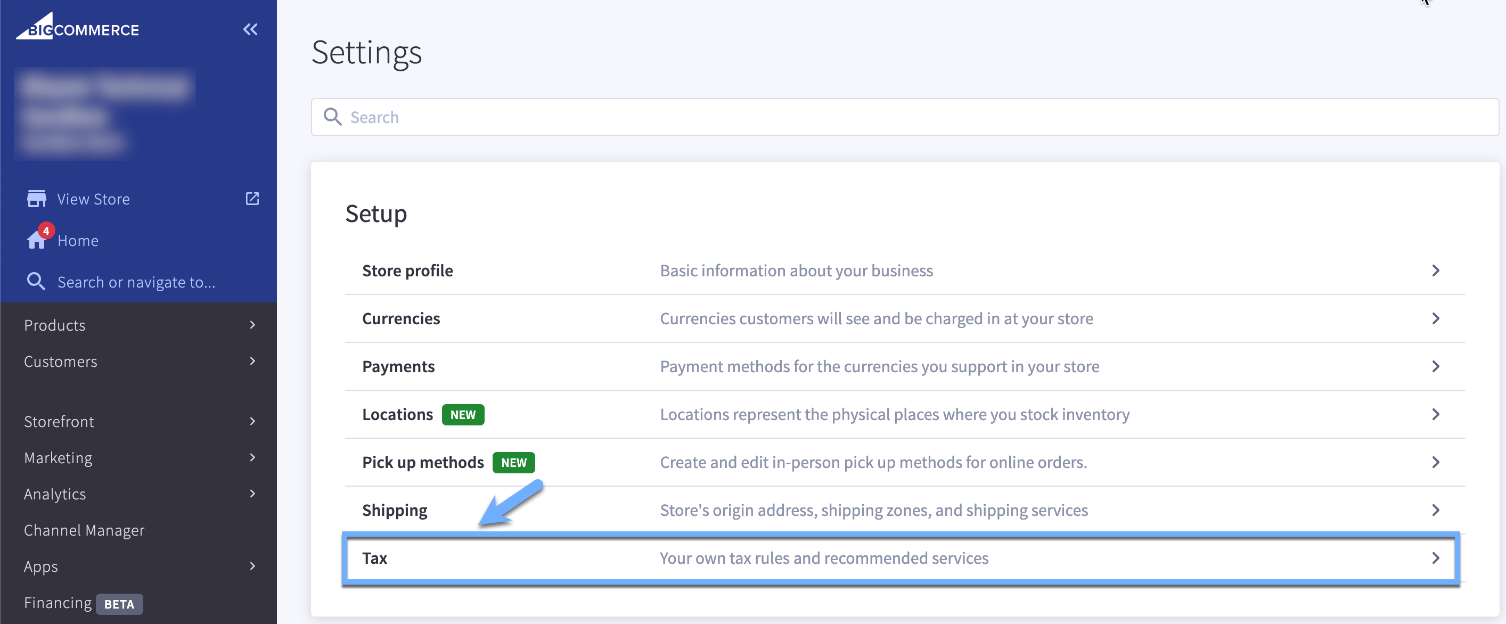
Task: Collapse the sidebar with double-chevron icon
Action: click(x=250, y=29)
